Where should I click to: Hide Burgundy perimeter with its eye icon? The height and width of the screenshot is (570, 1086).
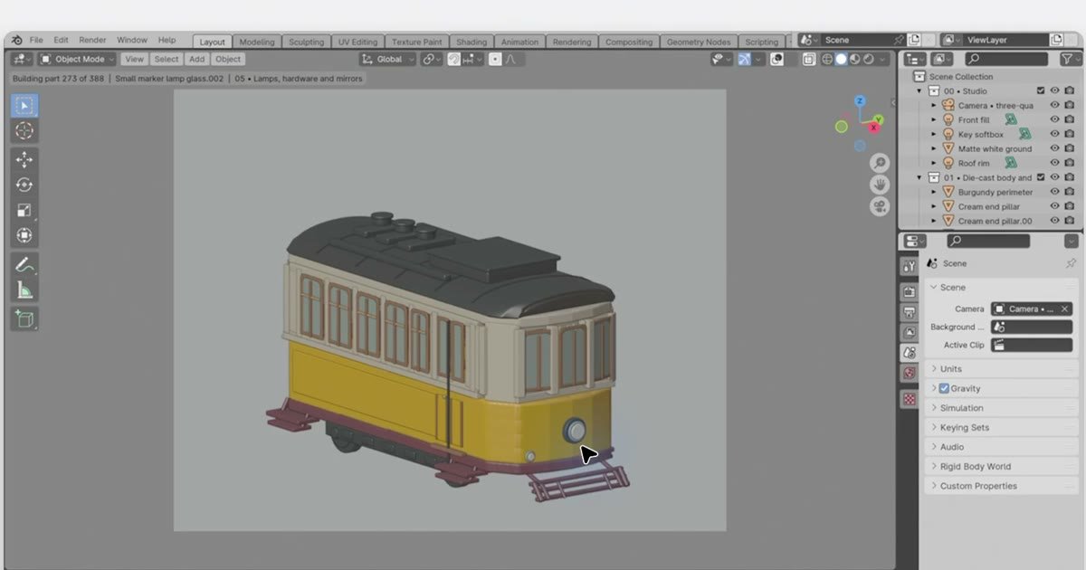[x=1054, y=192]
